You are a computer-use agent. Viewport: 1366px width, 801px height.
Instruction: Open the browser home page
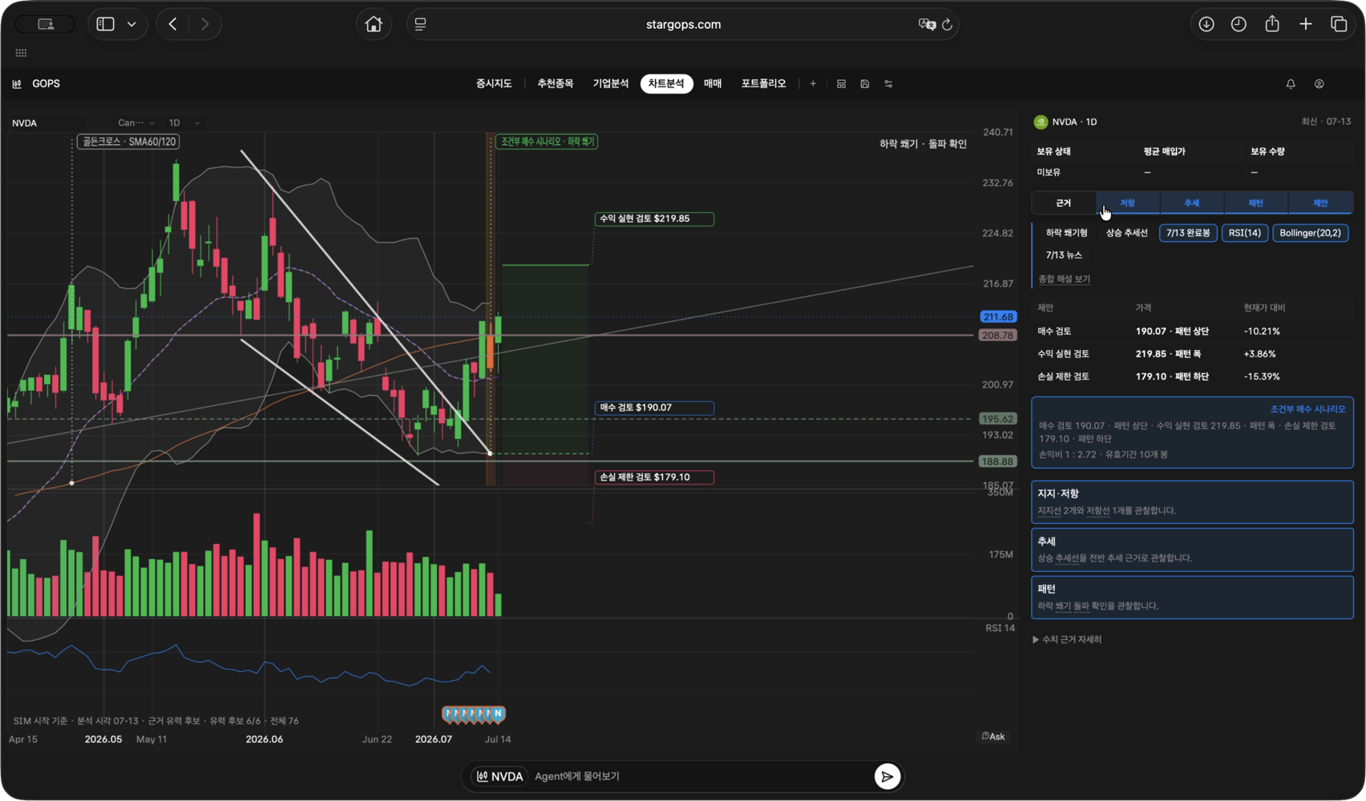point(374,24)
